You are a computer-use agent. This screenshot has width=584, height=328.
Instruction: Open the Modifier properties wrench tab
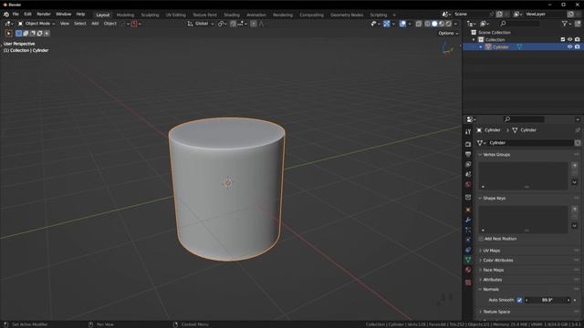468,220
